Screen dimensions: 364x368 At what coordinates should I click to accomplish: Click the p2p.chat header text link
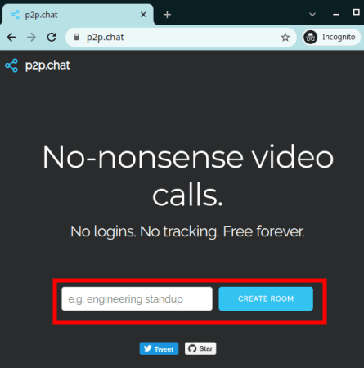coord(47,65)
